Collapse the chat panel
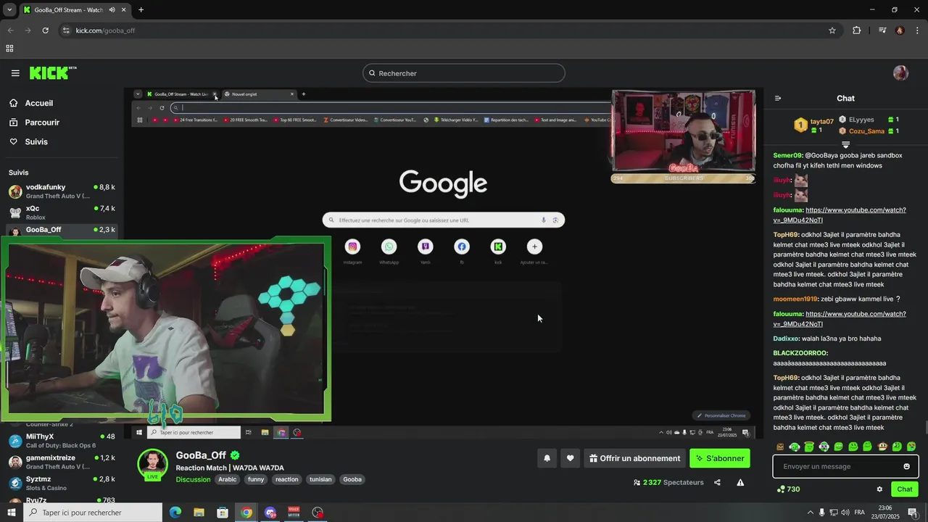 pos(778,99)
